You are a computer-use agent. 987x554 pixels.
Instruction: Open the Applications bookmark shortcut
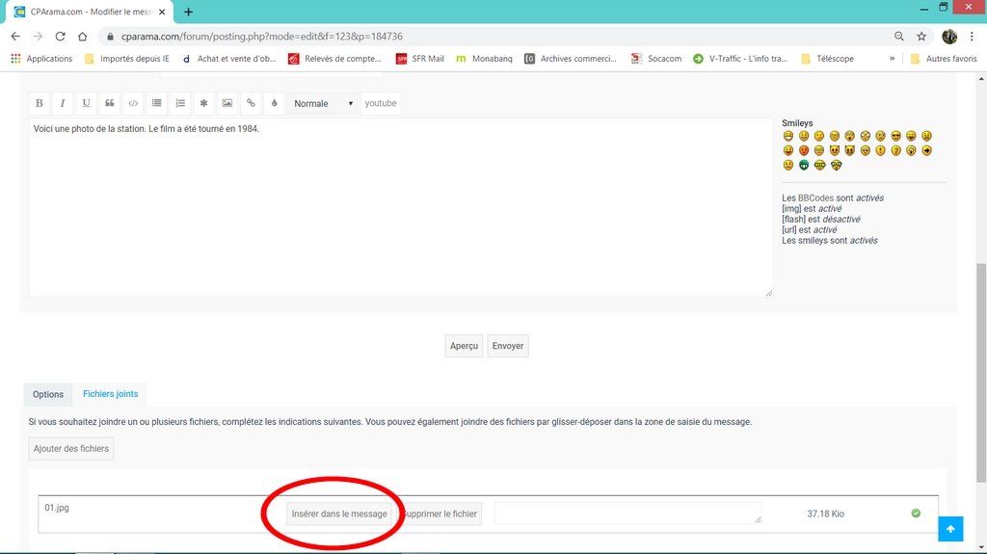pos(41,59)
